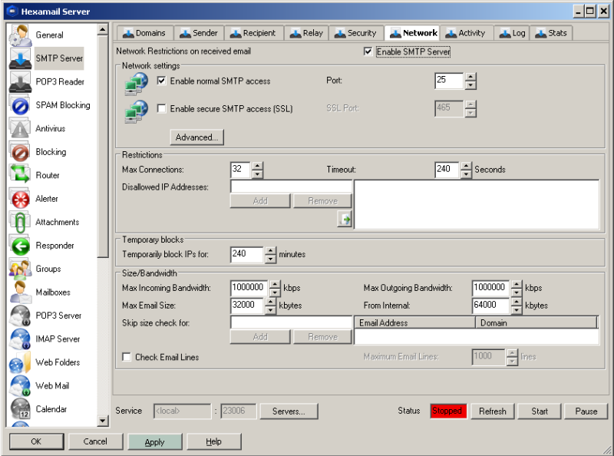Check the Check Email Lines box
This screenshot has width=614, height=456.
coord(127,357)
